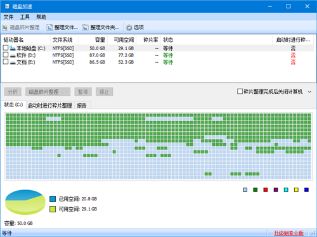
Task: Switch to the 报告 tab
Action: pos(82,105)
